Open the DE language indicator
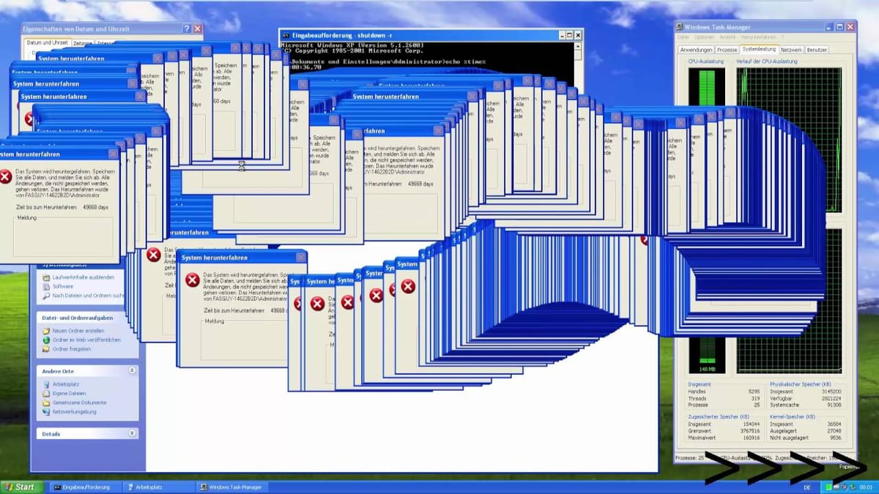 [x=807, y=487]
